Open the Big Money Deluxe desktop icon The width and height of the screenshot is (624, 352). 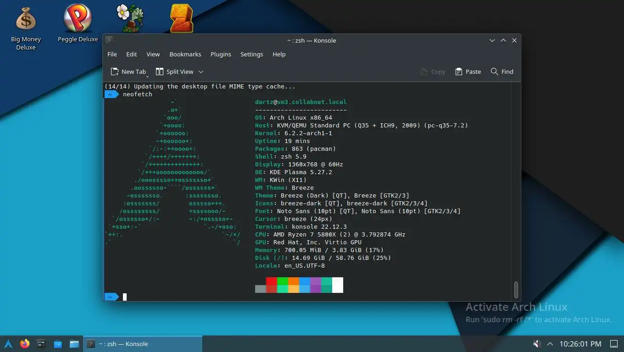(26, 28)
